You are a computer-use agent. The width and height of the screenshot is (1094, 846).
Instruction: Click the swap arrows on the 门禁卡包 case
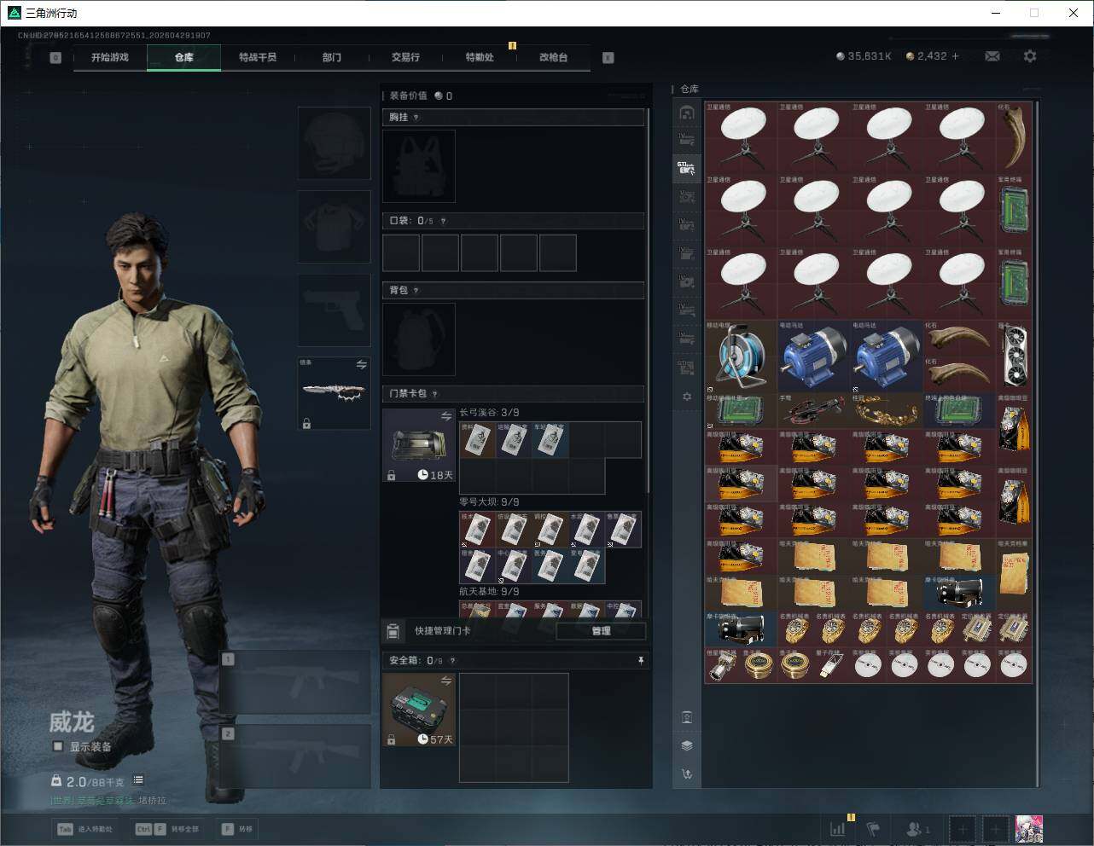click(x=445, y=416)
